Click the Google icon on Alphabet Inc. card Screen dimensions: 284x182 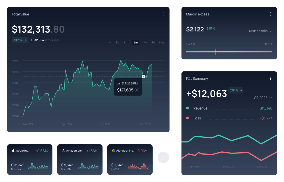(113, 151)
